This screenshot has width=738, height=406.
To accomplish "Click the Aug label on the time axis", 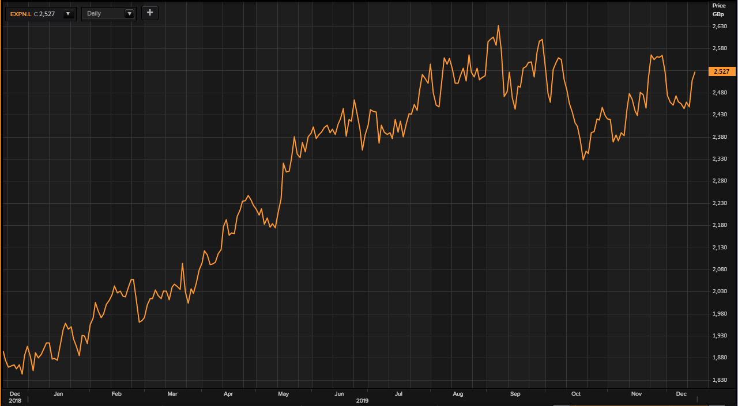I will [458, 394].
